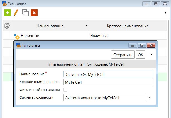Viewport: 171px width, 118px height.
Task: Maximize the Типы оплат window
Action: [x=156, y=4]
